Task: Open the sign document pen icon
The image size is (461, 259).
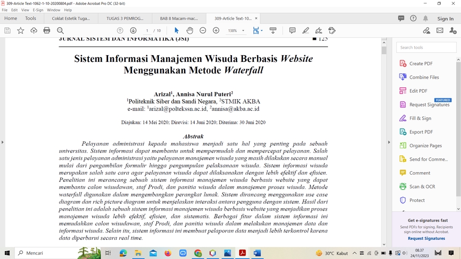Action: [319, 31]
